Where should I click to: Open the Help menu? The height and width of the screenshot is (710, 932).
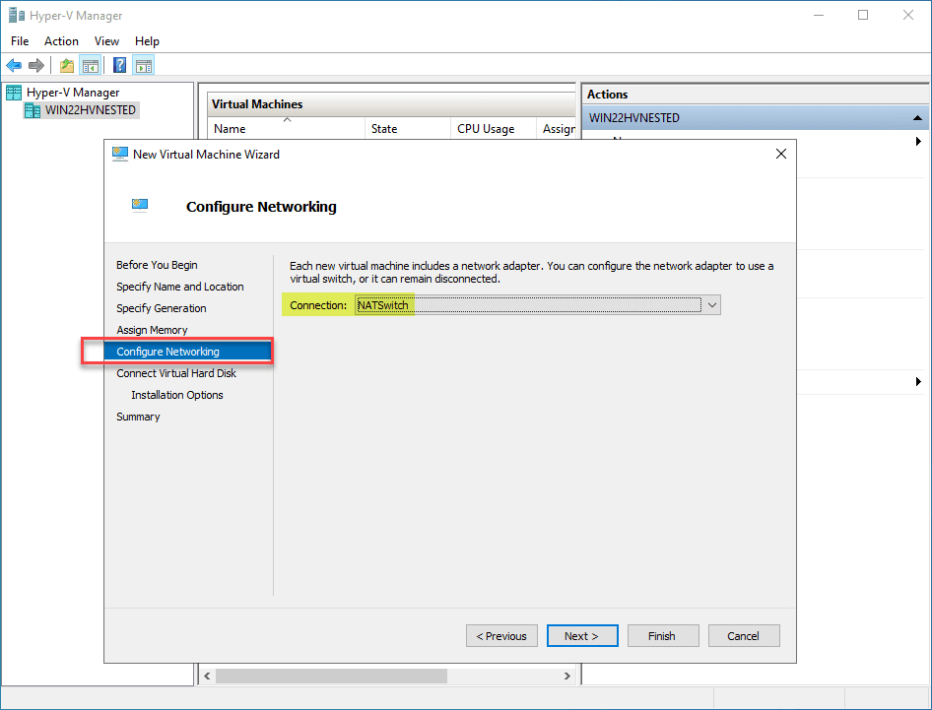[x=147, y=41]
